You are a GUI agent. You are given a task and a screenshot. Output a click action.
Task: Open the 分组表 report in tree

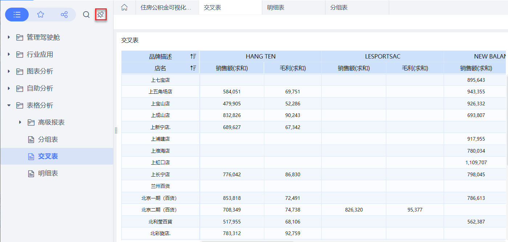click(48, 140)
